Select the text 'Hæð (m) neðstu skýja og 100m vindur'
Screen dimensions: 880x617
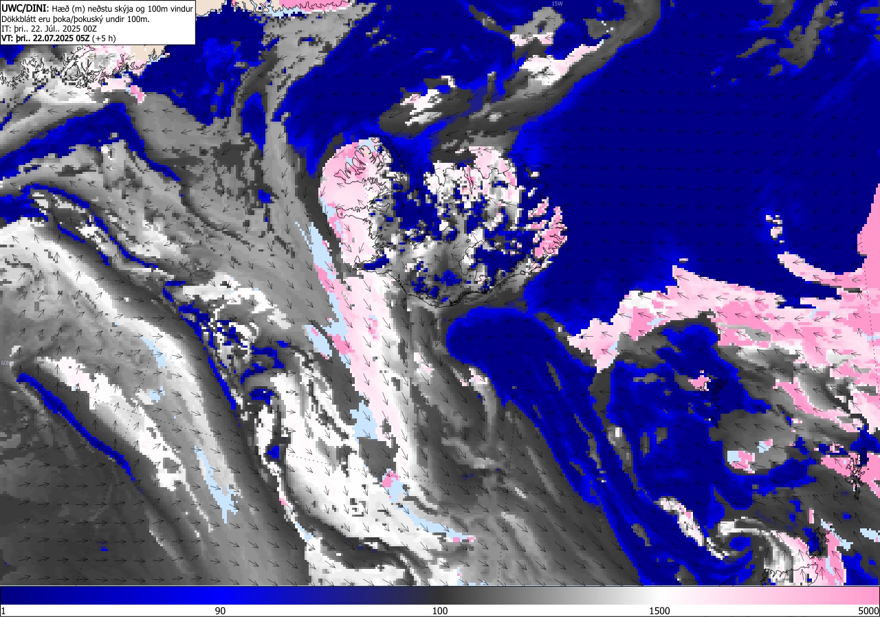122,8
